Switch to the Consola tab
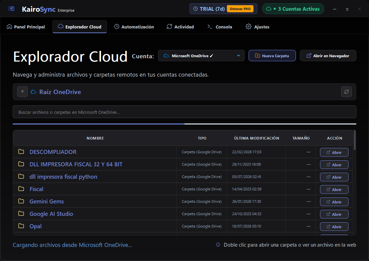 click(x=220, y=27)
